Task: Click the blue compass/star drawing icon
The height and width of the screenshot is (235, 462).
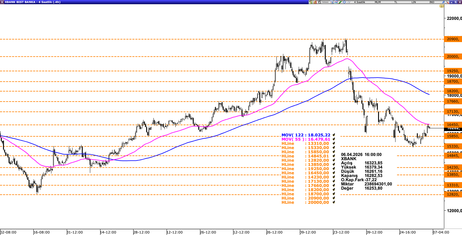Action: click(344, 2)
